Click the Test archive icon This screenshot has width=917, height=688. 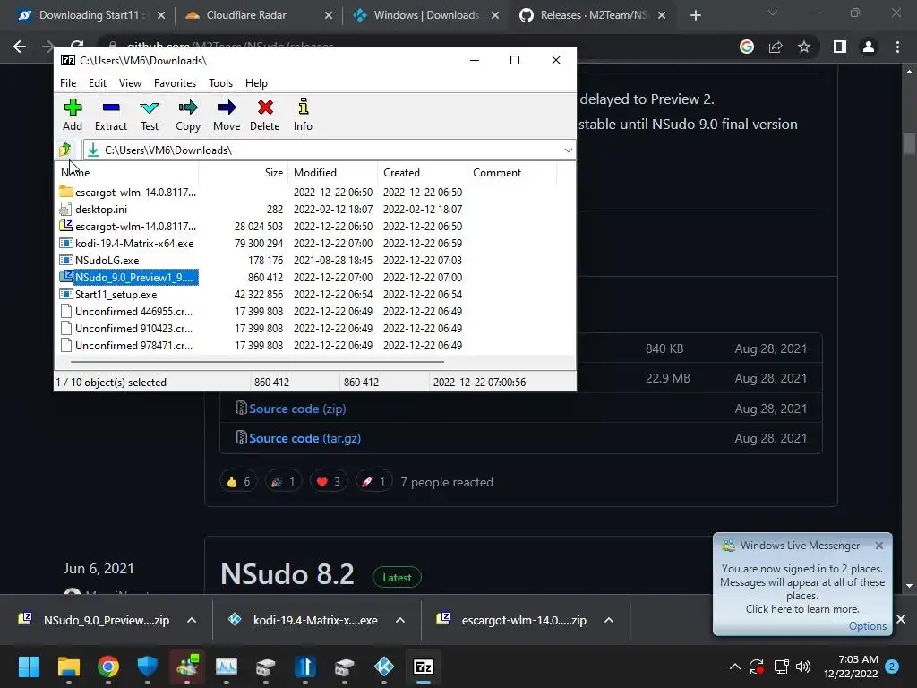tap(150, 115)
